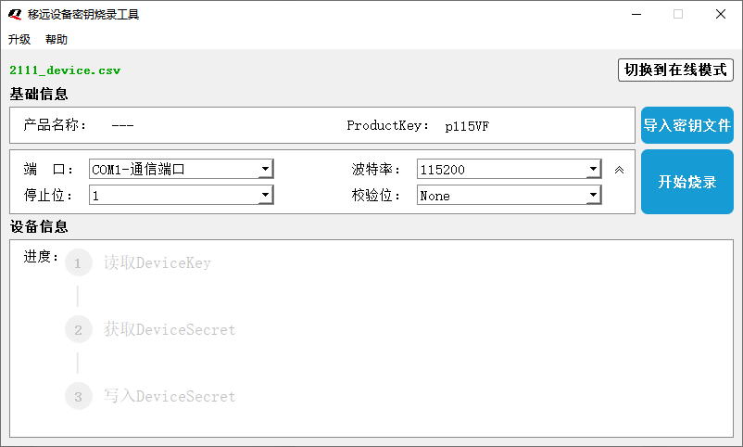
Task: Click the 产品名称 placeholder value ---
Action: pyautogui.click(x=122, y=126)
